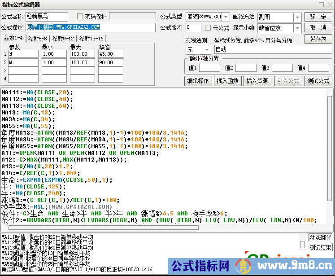The height and width of the screenshot is (276, 335).
Task: Click the line 生命:=EXPMA(EXPMA(CLOSE,50),1);
Action: (57, 180)
